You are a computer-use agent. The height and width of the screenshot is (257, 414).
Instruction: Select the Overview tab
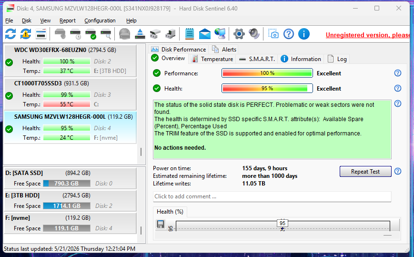(x=168, y=58)
